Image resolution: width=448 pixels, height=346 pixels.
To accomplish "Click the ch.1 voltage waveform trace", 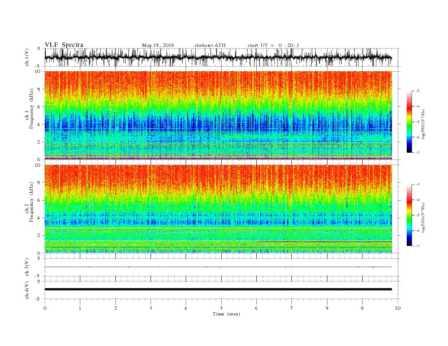I will [218, 57].
